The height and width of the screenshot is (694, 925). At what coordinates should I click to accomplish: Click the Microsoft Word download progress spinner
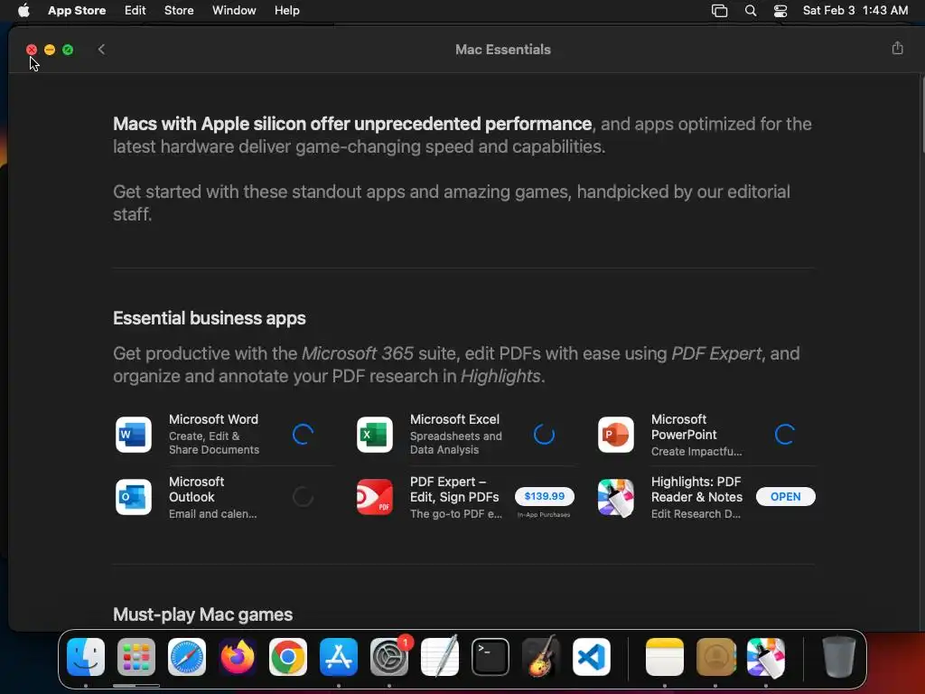pos(303,435)
